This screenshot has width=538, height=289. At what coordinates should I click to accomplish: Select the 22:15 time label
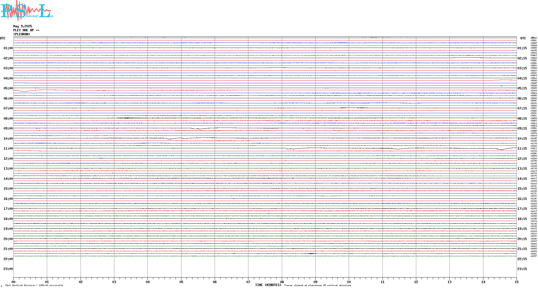pyautogui.click(x=522, y=259)
